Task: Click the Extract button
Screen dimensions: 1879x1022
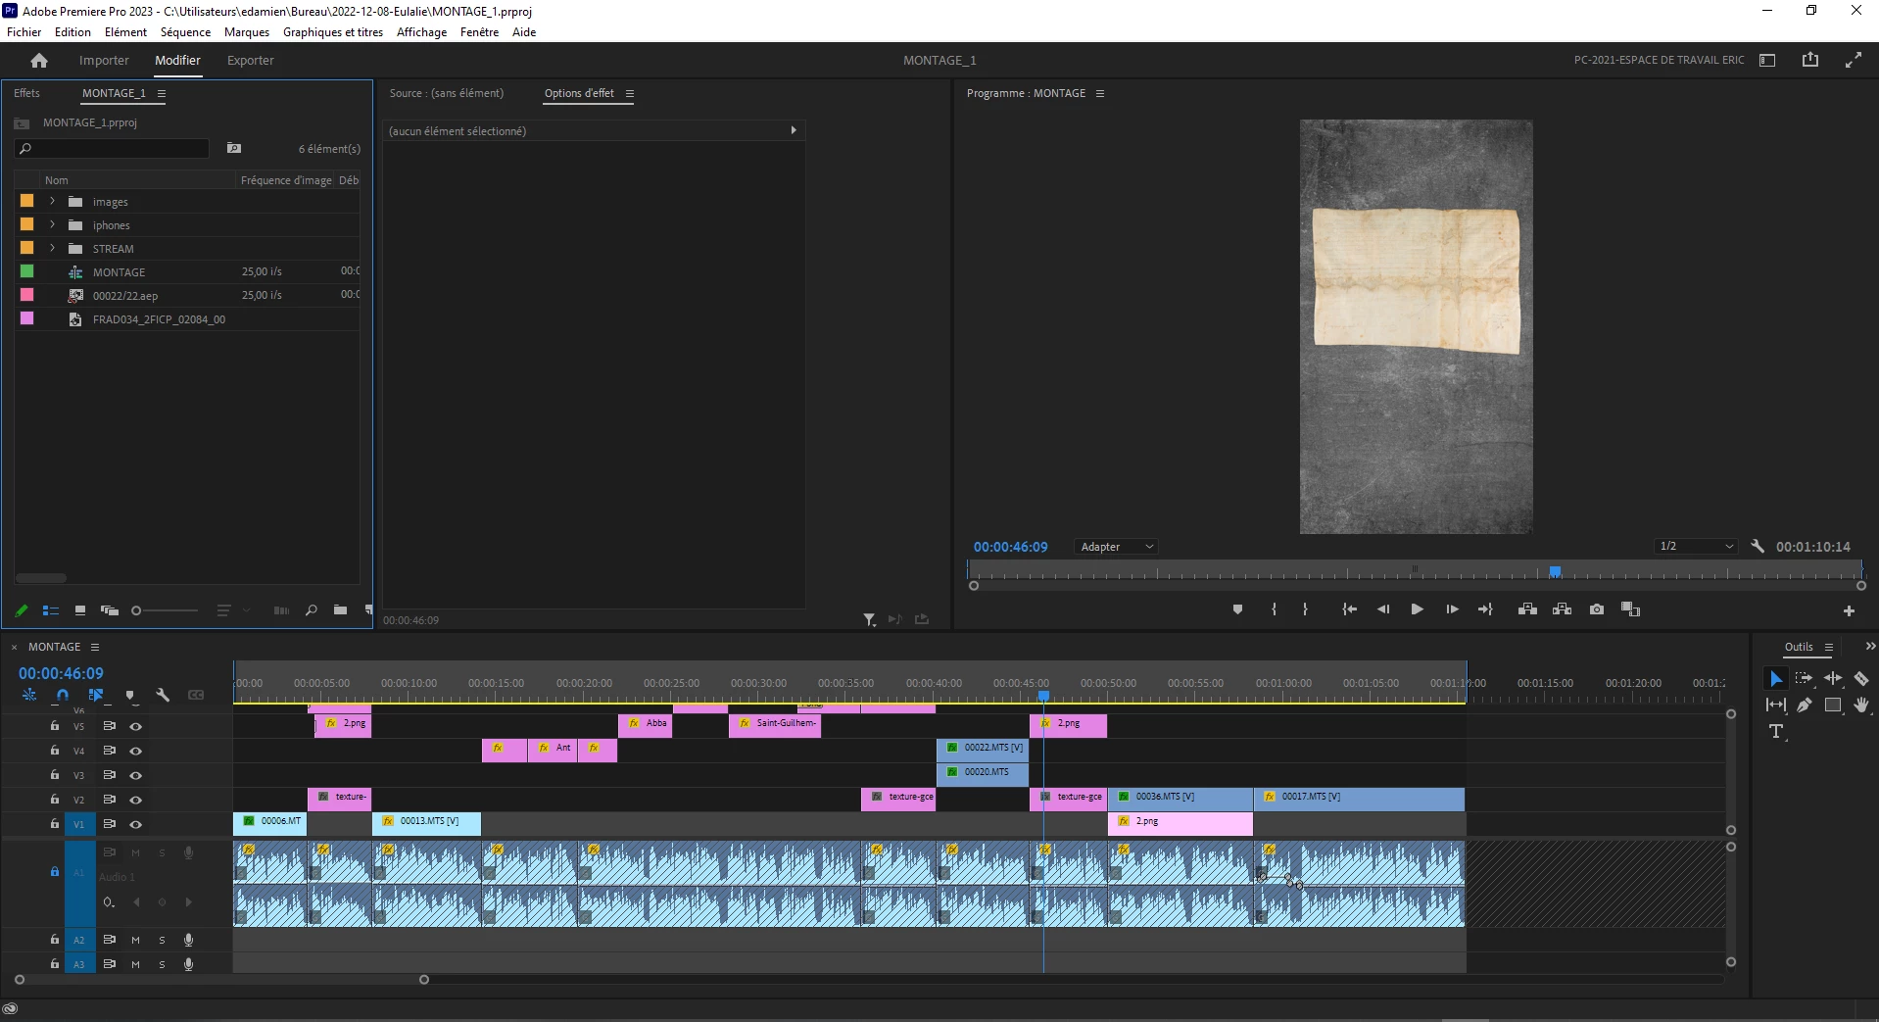Action: point(1563,609)
